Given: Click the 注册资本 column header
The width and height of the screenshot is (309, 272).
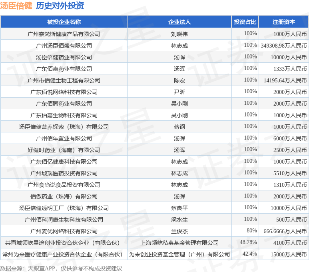Looking at the screenshot, I should point(284,22).
